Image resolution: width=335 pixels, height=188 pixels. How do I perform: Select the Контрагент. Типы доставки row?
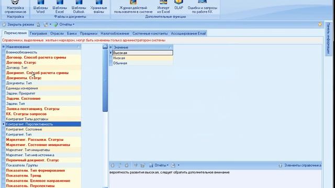[43, 119]
